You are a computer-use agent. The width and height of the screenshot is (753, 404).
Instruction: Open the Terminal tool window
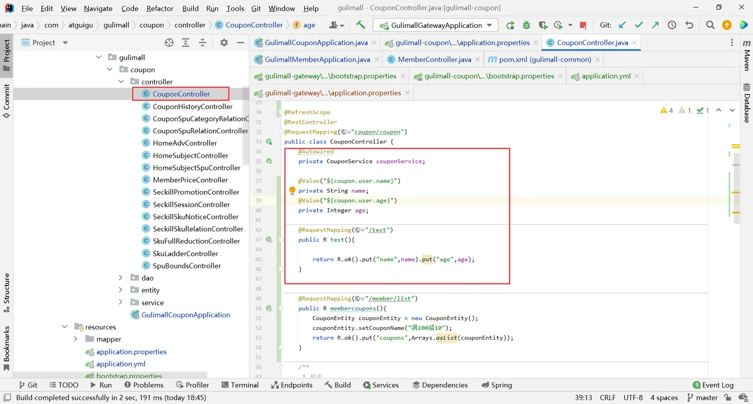click(240, 385)
